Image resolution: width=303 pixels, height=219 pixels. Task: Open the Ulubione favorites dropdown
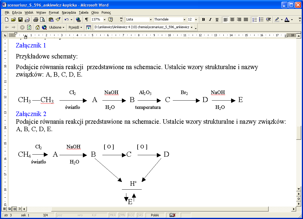coord(57,27)
